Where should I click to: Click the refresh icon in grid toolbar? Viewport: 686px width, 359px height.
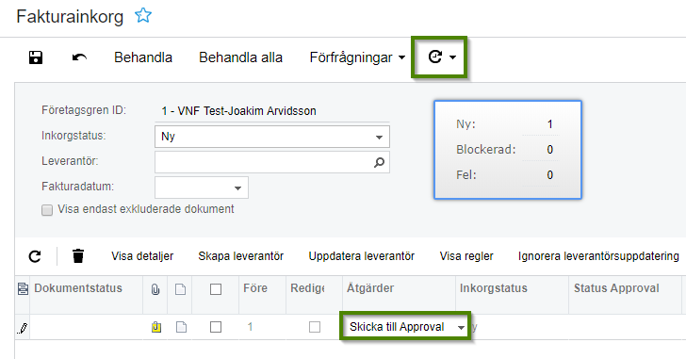pos(35,256)
